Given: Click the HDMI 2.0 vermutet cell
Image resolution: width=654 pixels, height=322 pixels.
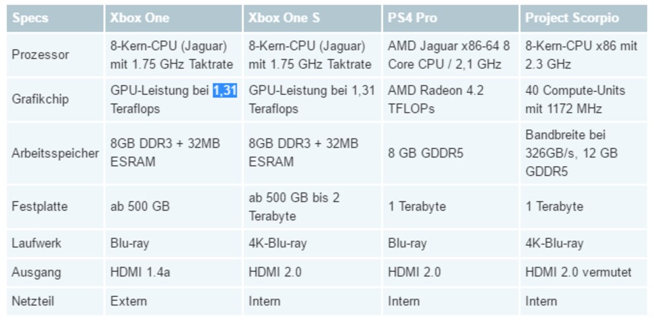Looking at the screenshot, I should click(x=578, y=272).
